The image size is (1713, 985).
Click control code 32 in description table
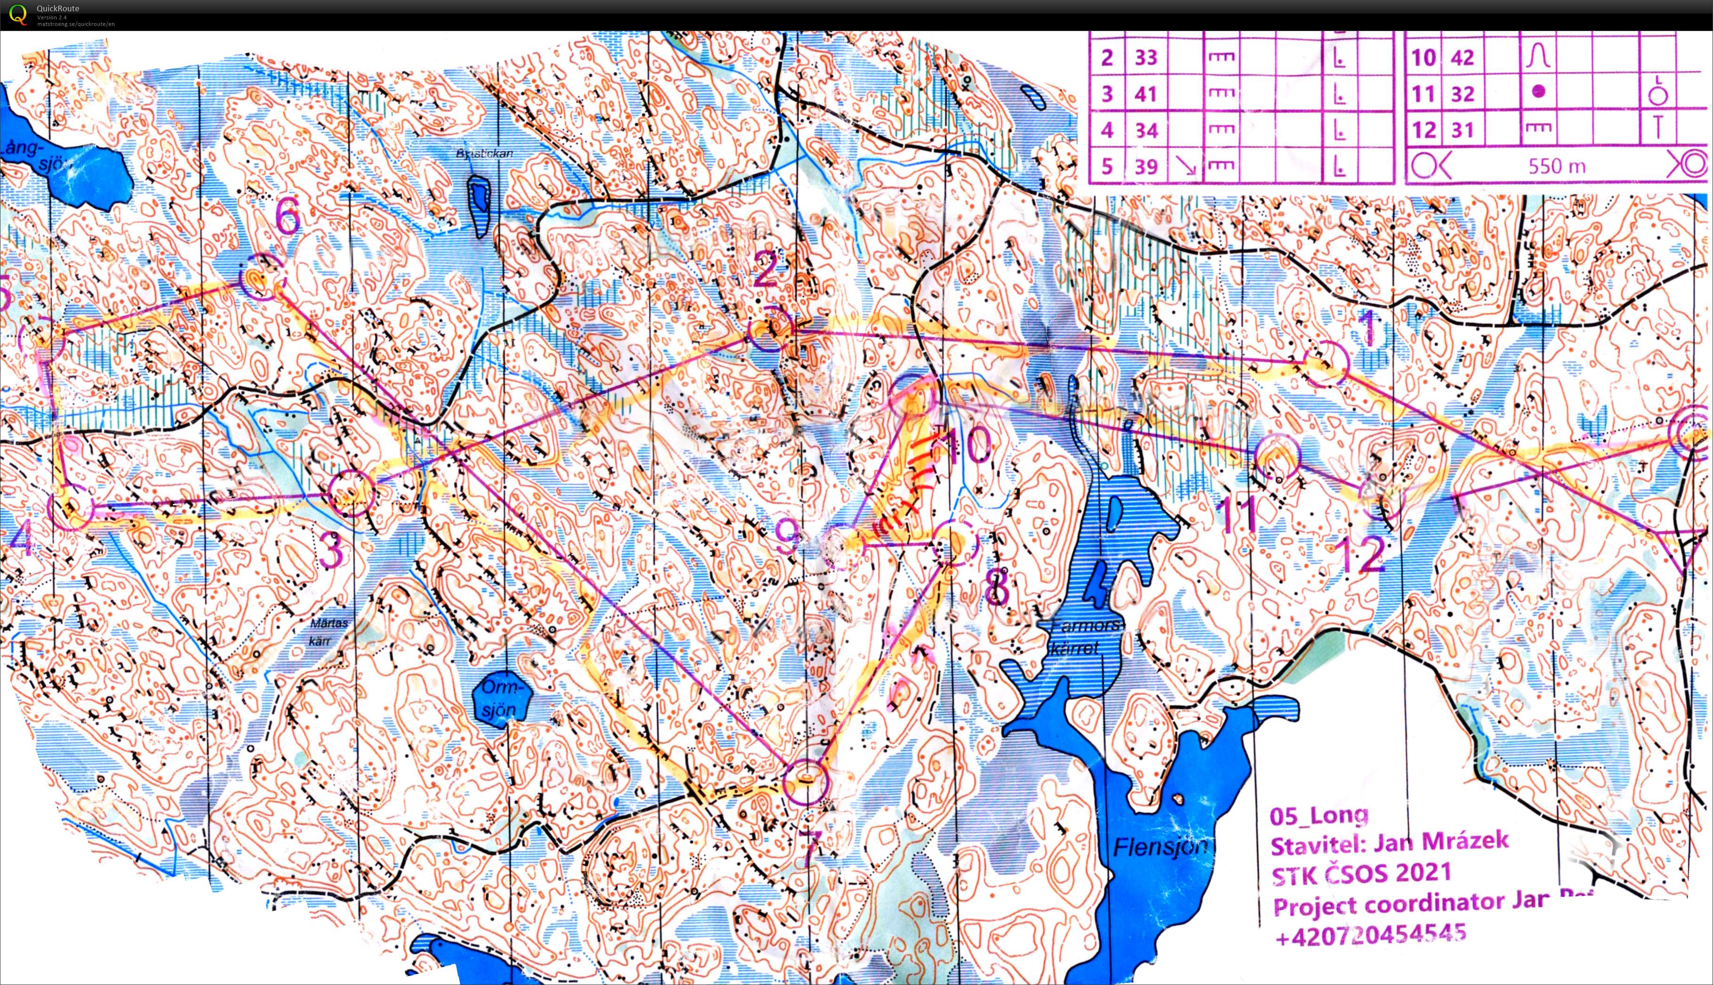(x=1463, y=93)
